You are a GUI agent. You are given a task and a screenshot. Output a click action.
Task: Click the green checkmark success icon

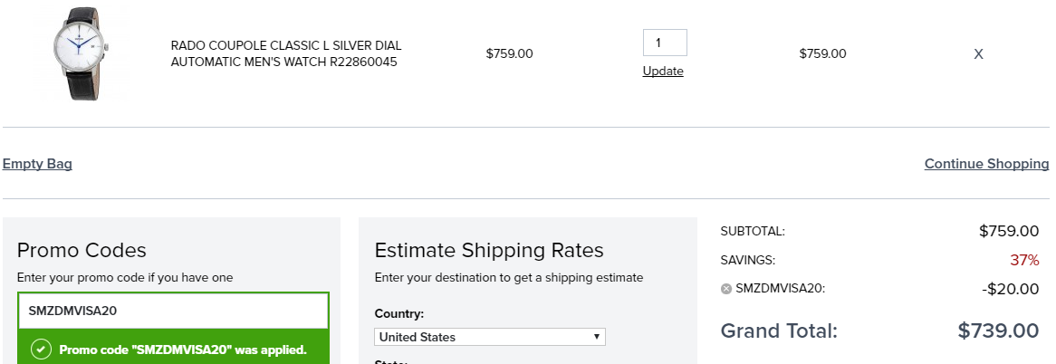[42, 350]
